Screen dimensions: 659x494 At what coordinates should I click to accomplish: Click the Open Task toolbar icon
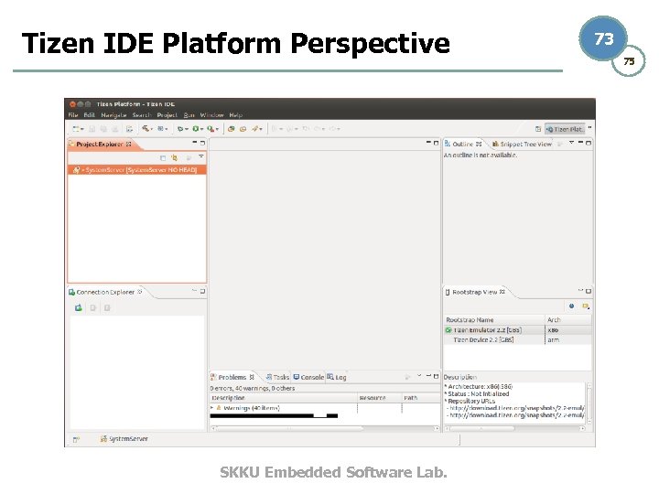(243, 129)
